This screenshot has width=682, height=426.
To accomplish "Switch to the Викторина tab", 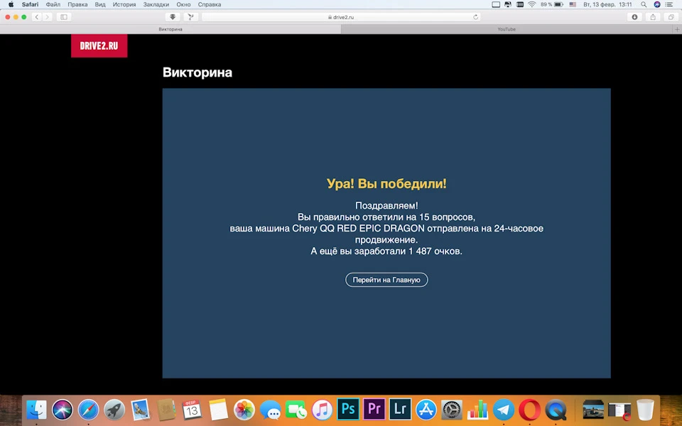I will pyautogui.click(x=170, y=29).
